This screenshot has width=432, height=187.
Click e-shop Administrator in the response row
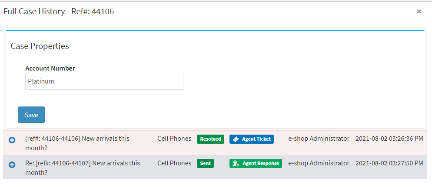(319, 163)
